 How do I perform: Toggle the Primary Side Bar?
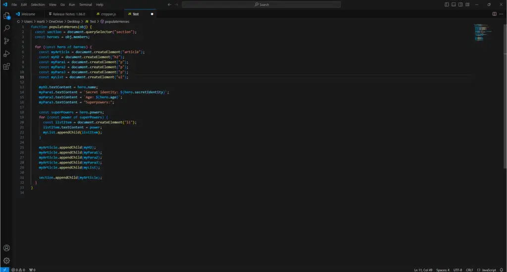coord(447,4)
